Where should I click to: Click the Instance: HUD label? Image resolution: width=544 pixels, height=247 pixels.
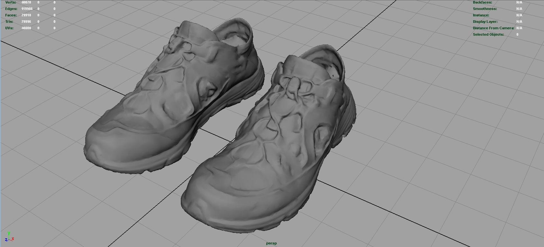pos(481,15)
